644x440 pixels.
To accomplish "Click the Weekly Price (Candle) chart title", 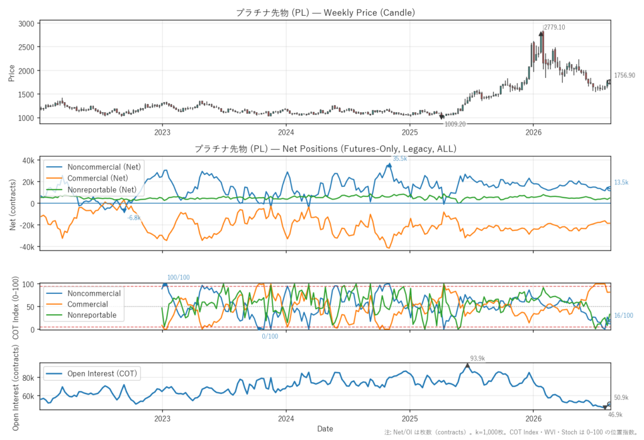I will click(x=325, y=13).
